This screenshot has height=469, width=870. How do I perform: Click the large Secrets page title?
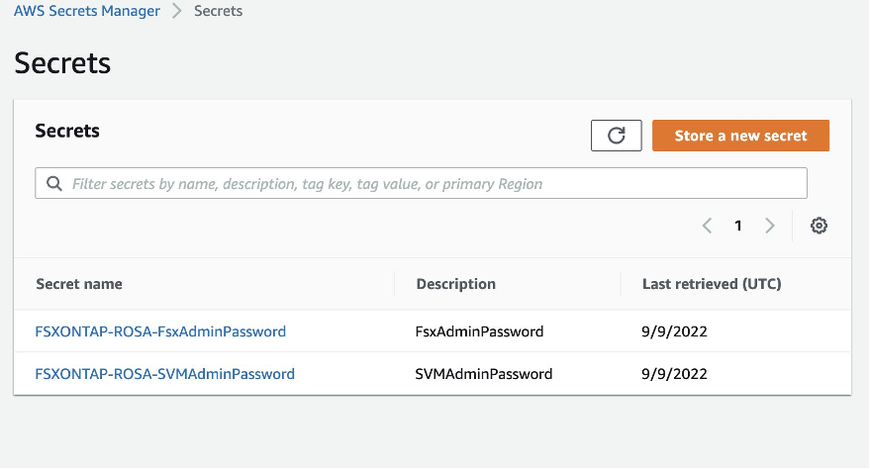[x=62, y=62]
